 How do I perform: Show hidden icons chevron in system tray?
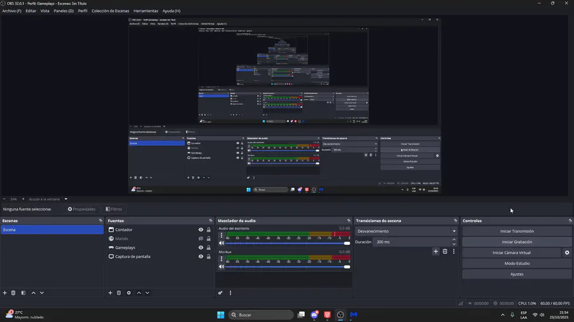[503, 315]
